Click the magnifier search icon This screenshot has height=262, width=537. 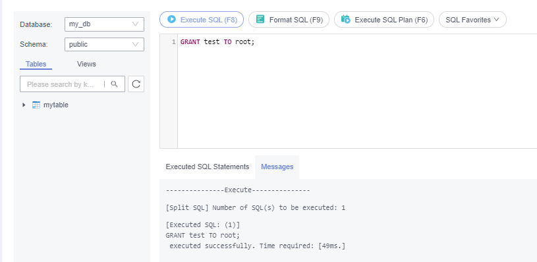115,84
